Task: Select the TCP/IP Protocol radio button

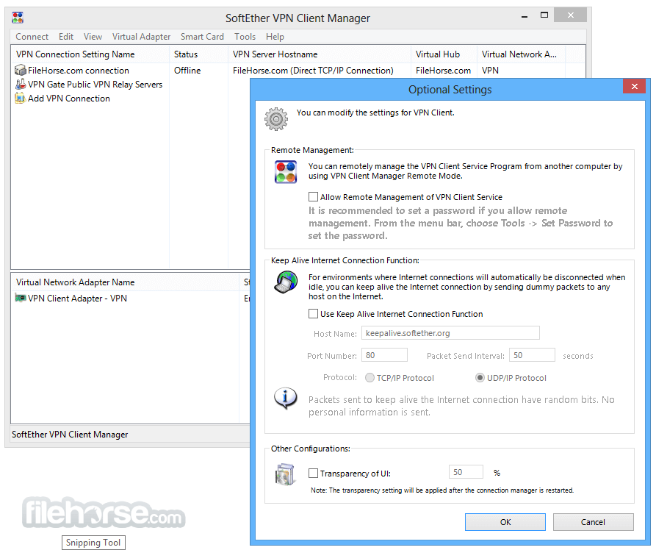Action: [x=370, y=377]
